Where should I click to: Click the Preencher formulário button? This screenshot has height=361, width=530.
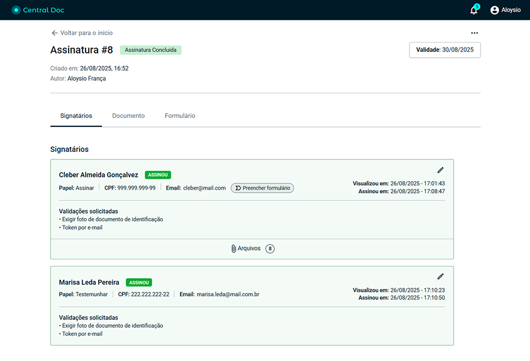(x=262, y=188)
